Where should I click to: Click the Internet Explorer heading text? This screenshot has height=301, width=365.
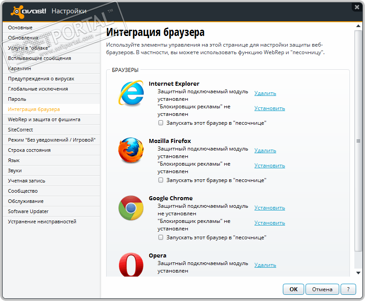tap(174, 83)
